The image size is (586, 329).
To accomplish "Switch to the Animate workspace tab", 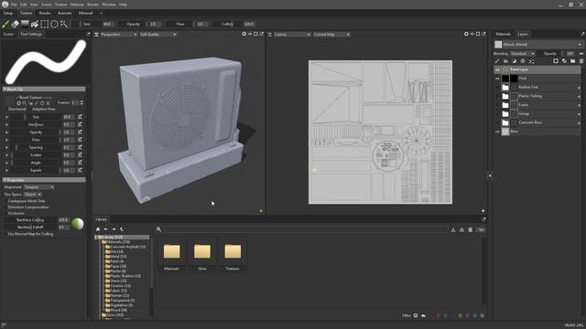I will coord(65,13).
